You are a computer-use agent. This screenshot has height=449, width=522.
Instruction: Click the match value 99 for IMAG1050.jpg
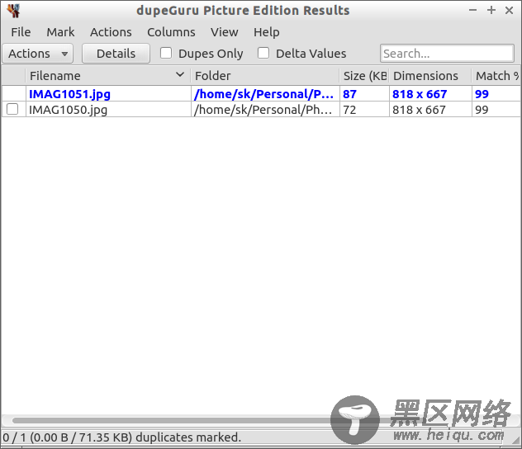click(x=482, y=110)
